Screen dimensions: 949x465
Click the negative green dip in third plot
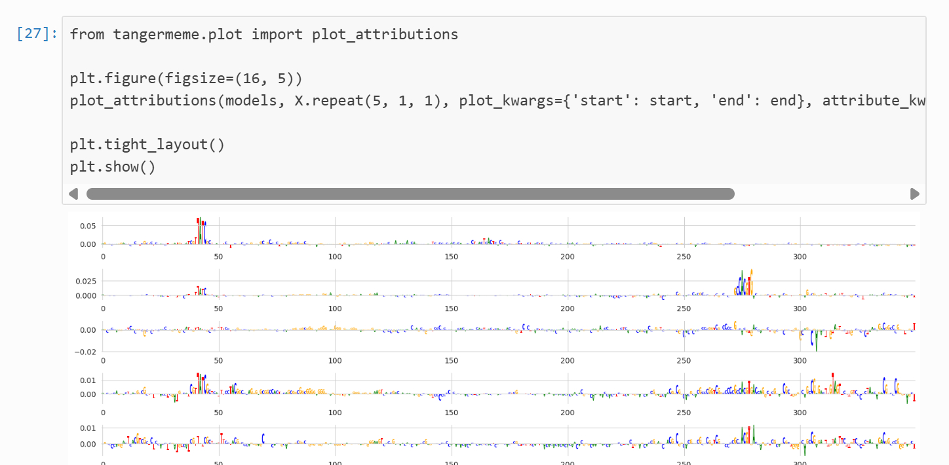(x=816, y=342)
